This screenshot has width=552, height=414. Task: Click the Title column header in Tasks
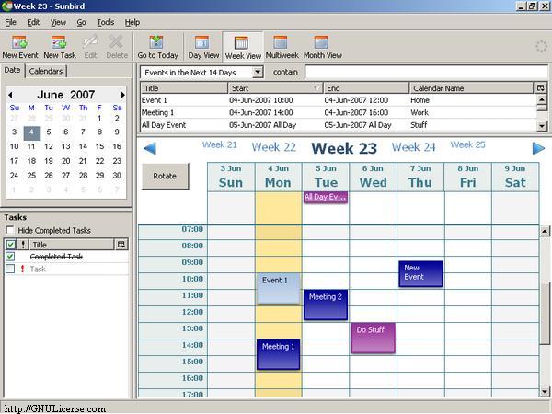pos(72,245)
